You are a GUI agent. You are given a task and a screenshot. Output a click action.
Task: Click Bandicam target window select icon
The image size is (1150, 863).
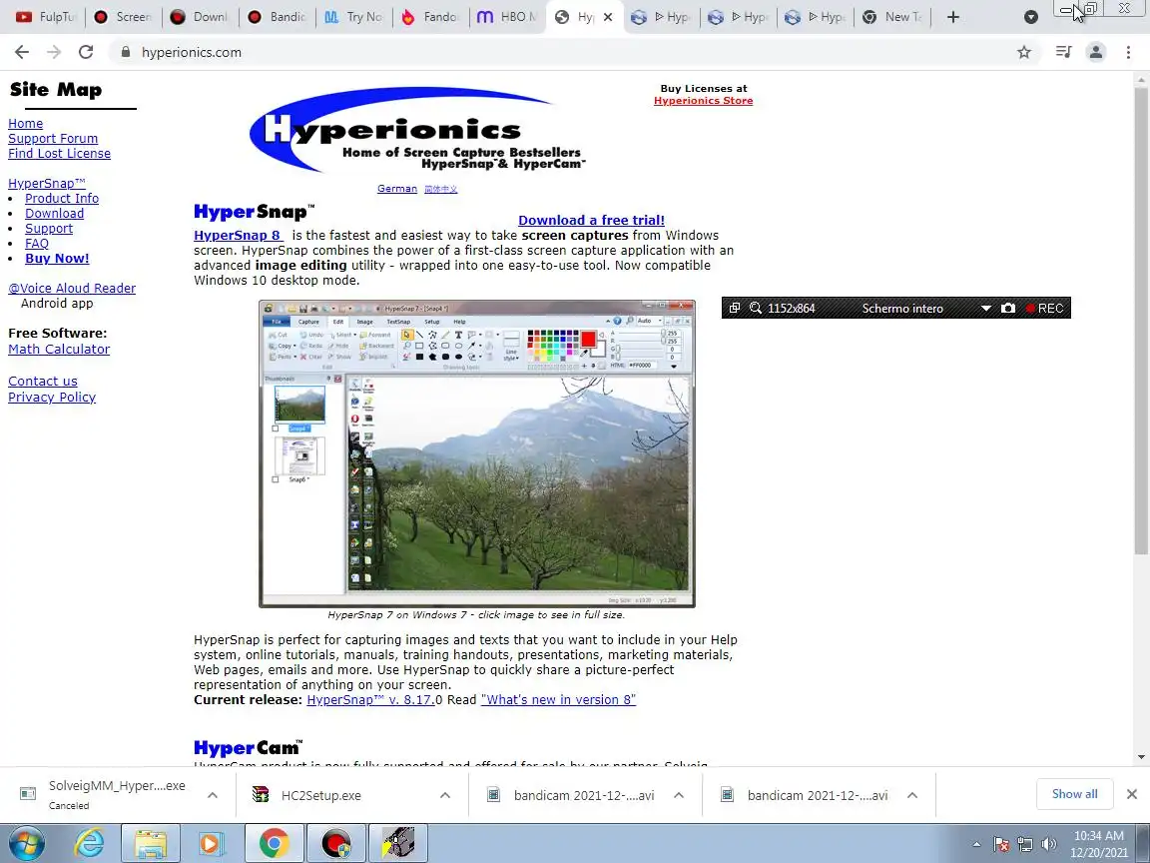click(734, 309)
